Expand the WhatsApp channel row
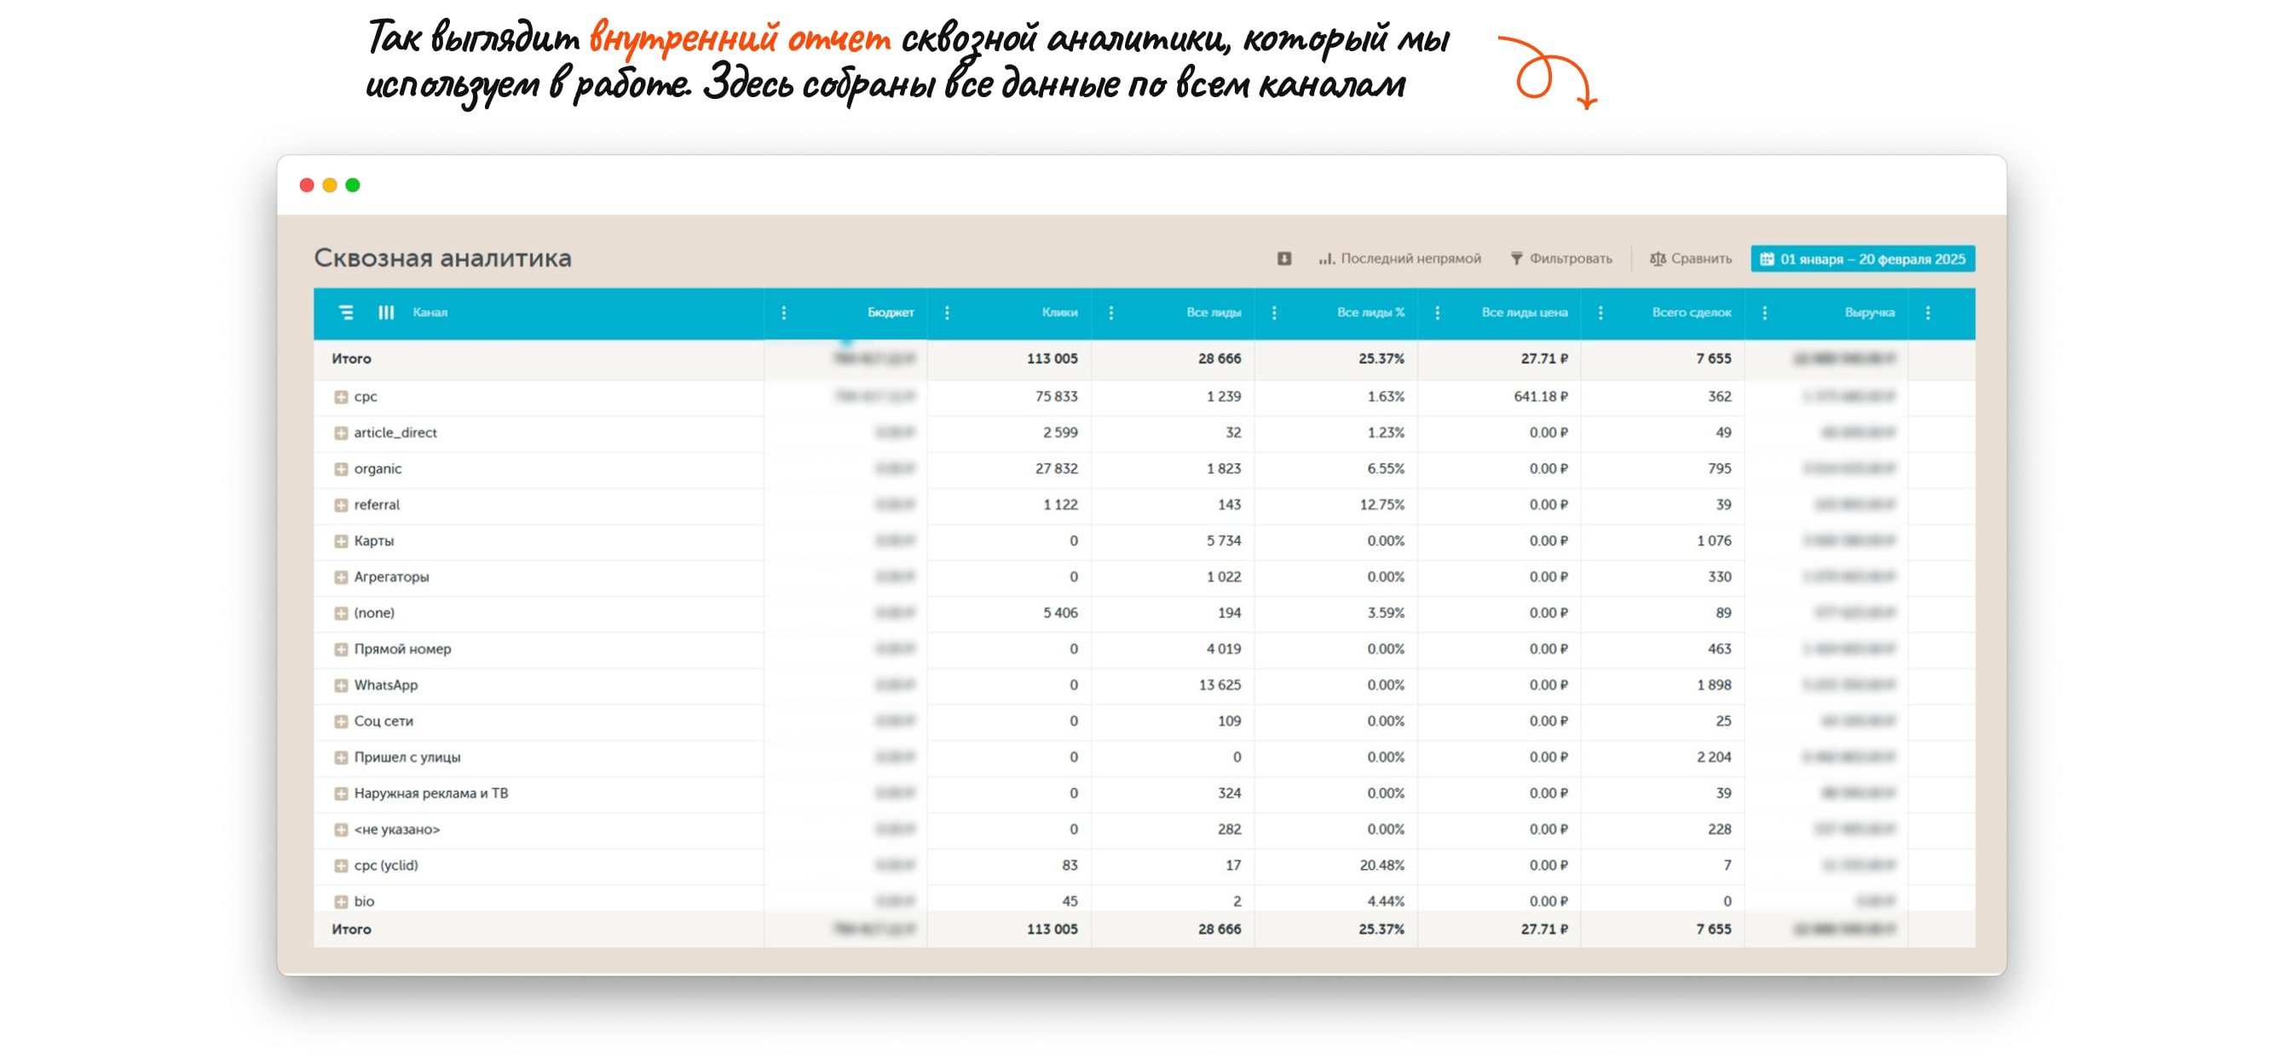The image size is (2284, 1060). click(x=341, y=685)
